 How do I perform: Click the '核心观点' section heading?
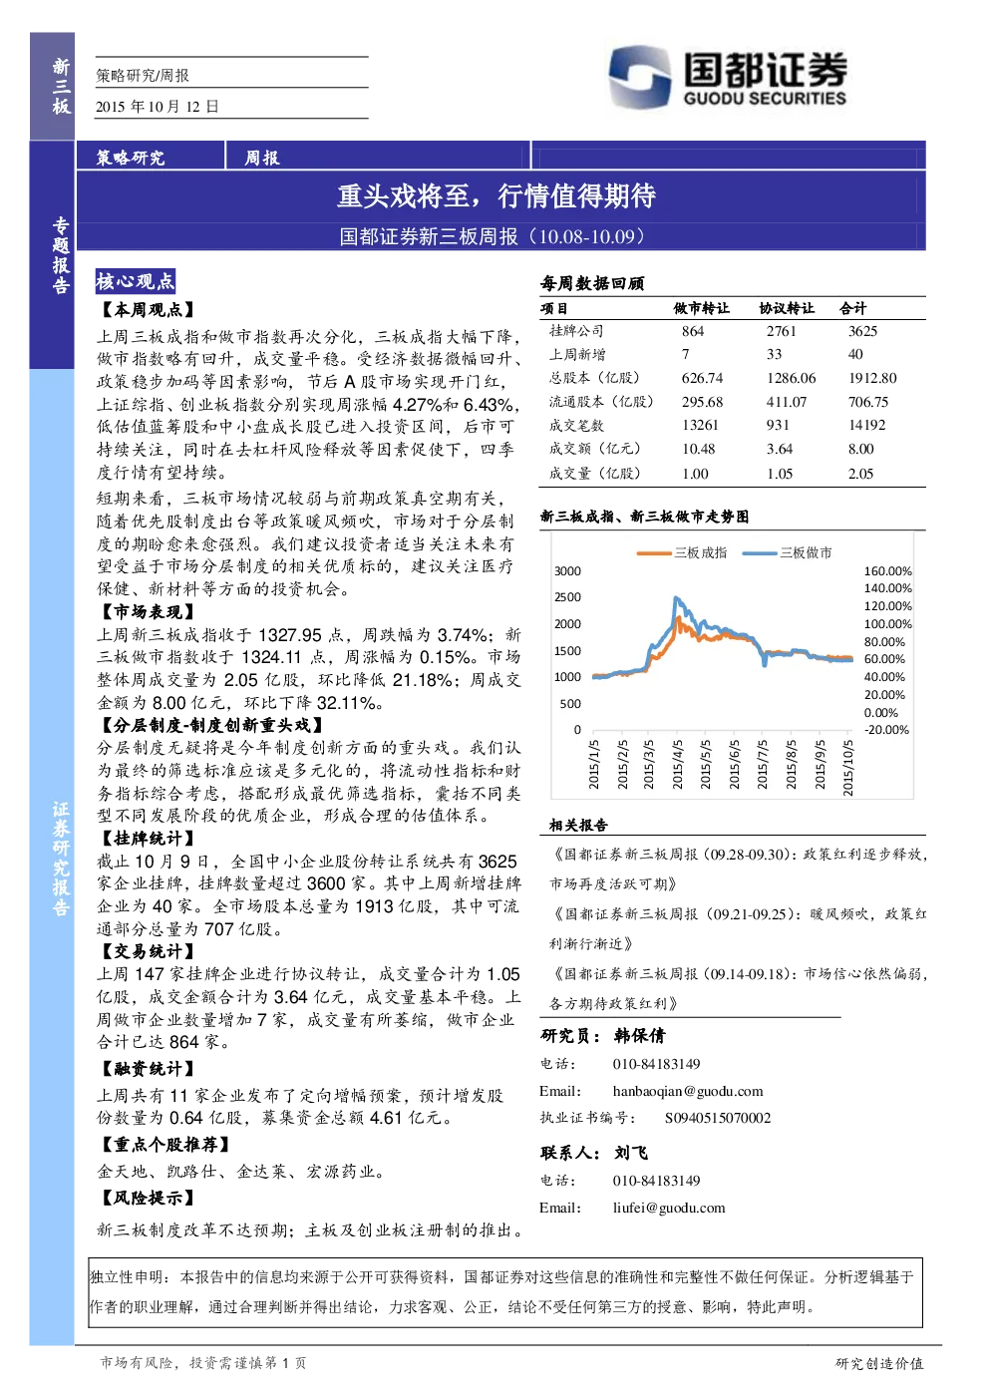[136, 281]
